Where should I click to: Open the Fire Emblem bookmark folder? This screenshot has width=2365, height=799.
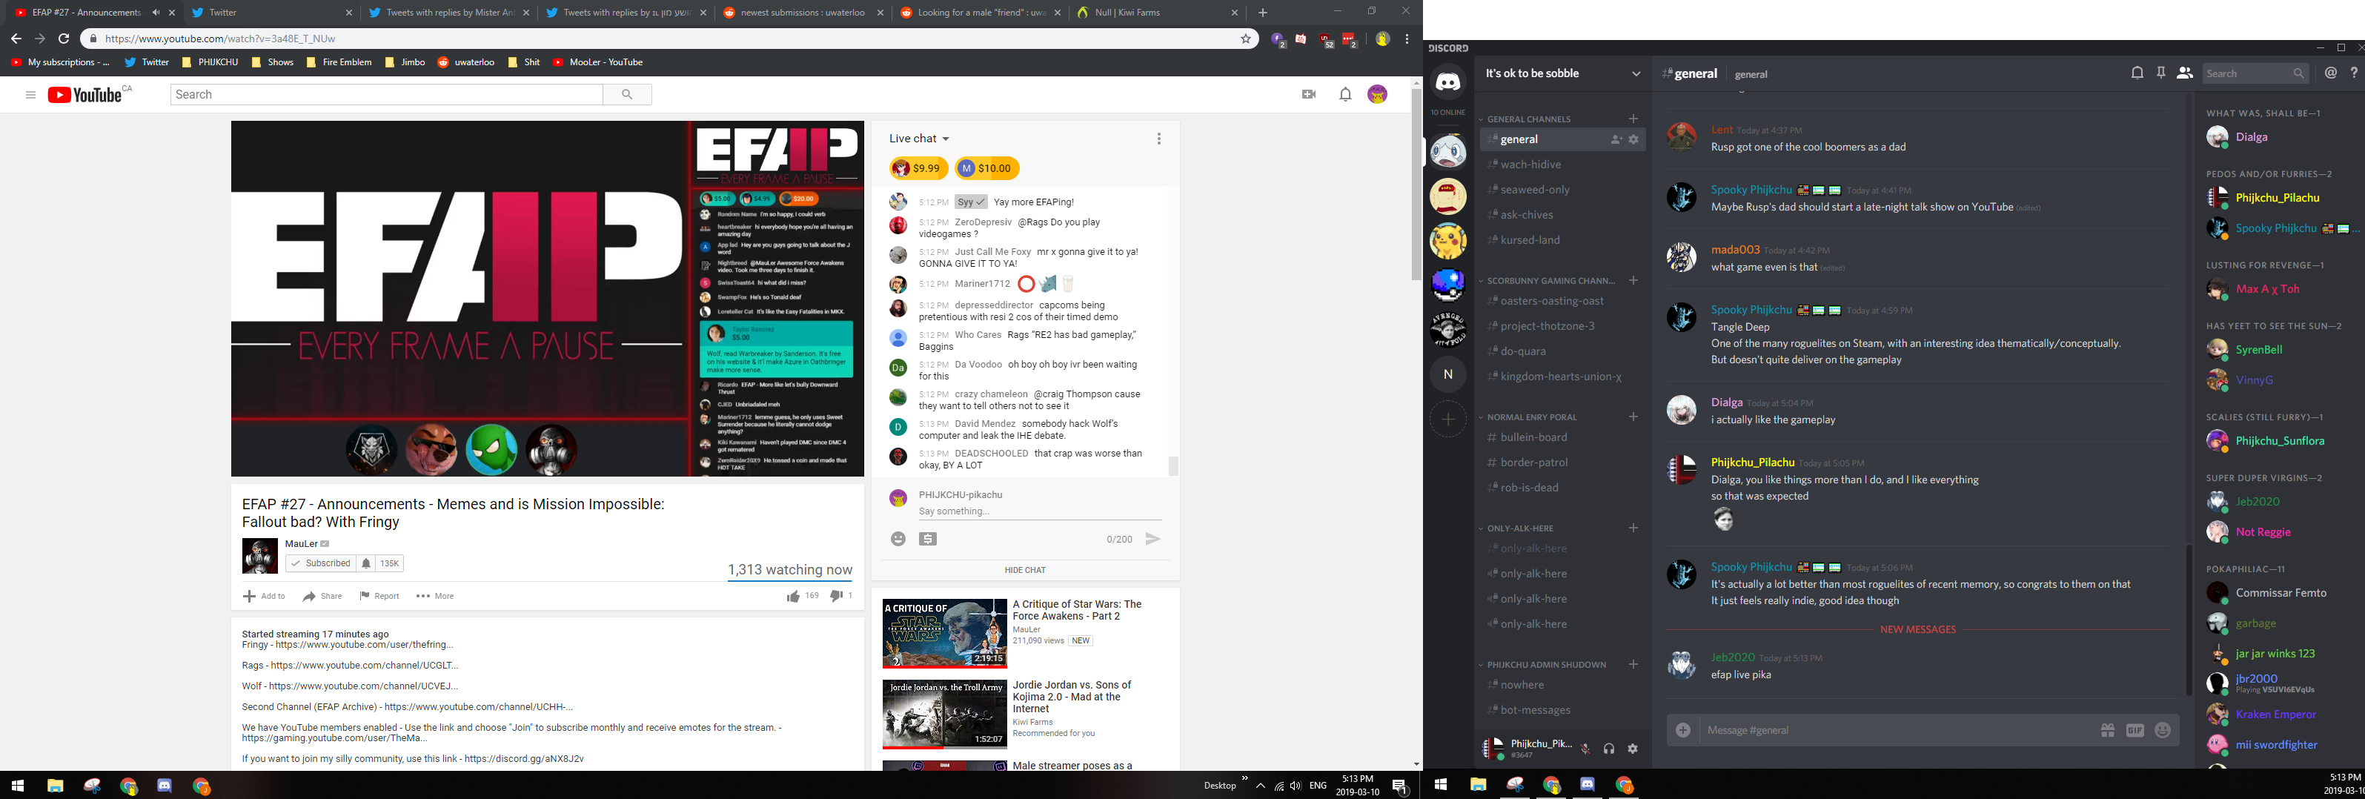[x=339, y=62]
